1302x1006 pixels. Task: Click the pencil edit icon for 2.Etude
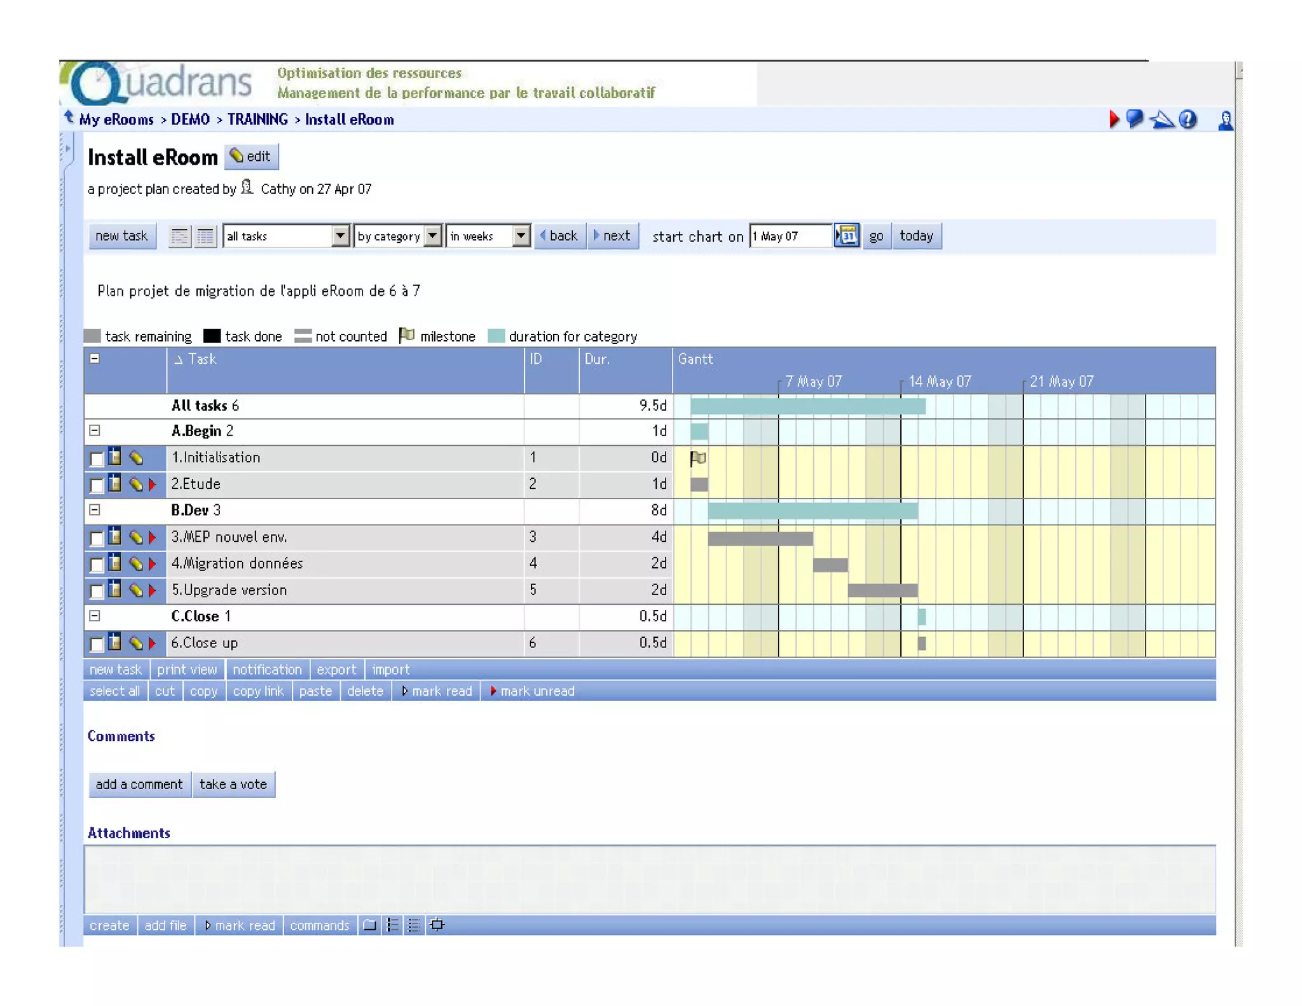click(x=135, y=485)
